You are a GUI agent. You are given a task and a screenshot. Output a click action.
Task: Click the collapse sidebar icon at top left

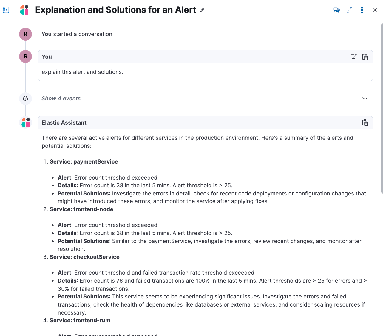coord(6,10)
